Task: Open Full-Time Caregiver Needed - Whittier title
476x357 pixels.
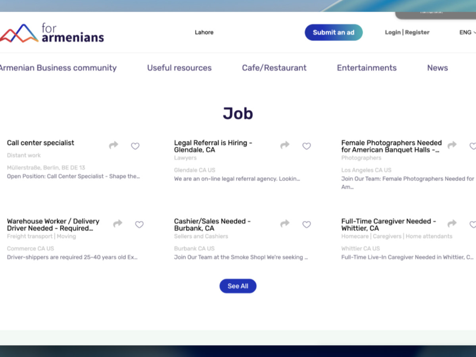Action: click(389, 225)
